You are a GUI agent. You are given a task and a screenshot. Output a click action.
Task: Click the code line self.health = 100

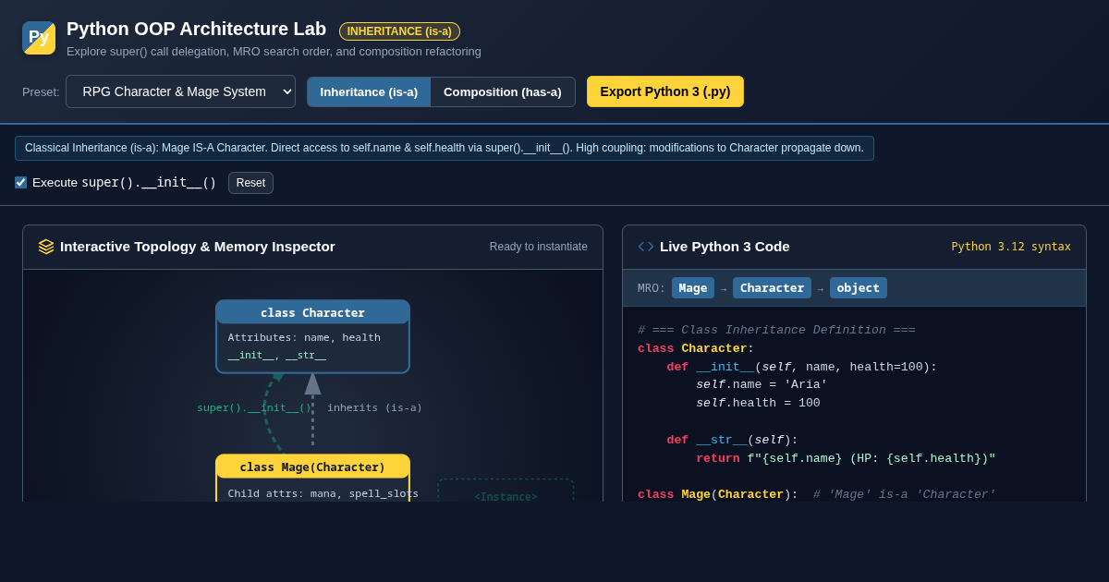[x=758, y=403]
